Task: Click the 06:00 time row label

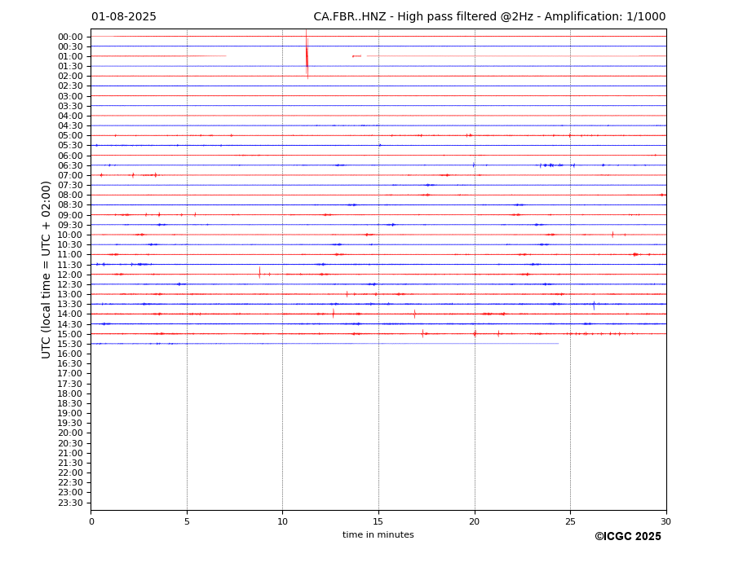Action: pyautogui.click(x=70, y=156)
